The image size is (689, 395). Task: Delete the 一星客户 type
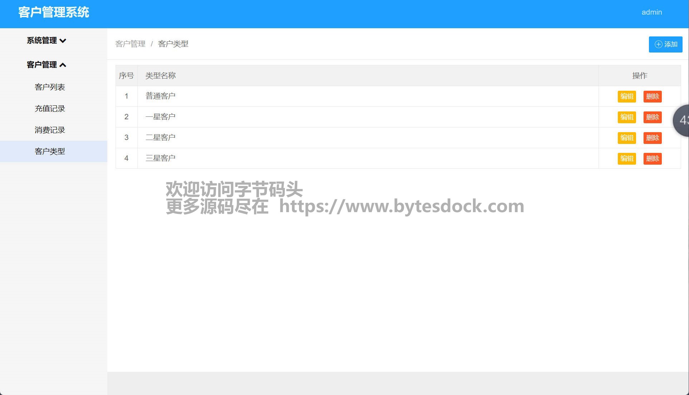click(x=652, y=117)
